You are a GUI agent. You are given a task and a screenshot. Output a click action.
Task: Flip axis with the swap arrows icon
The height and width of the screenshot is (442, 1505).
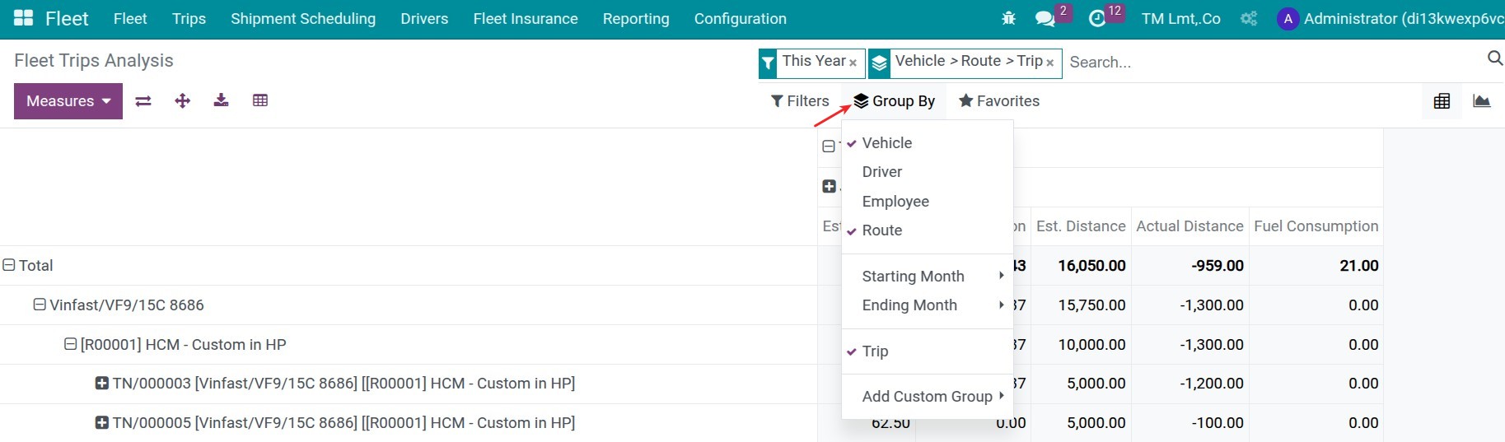143,100
